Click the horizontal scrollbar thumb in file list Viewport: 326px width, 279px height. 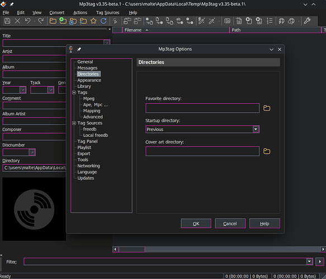point(131,249)
